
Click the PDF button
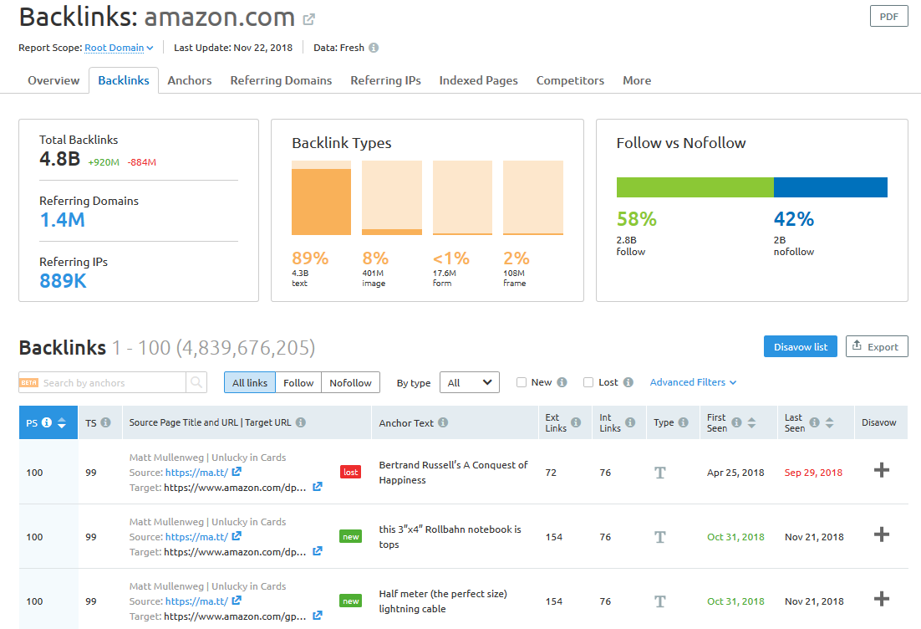(x=888, y=17)
